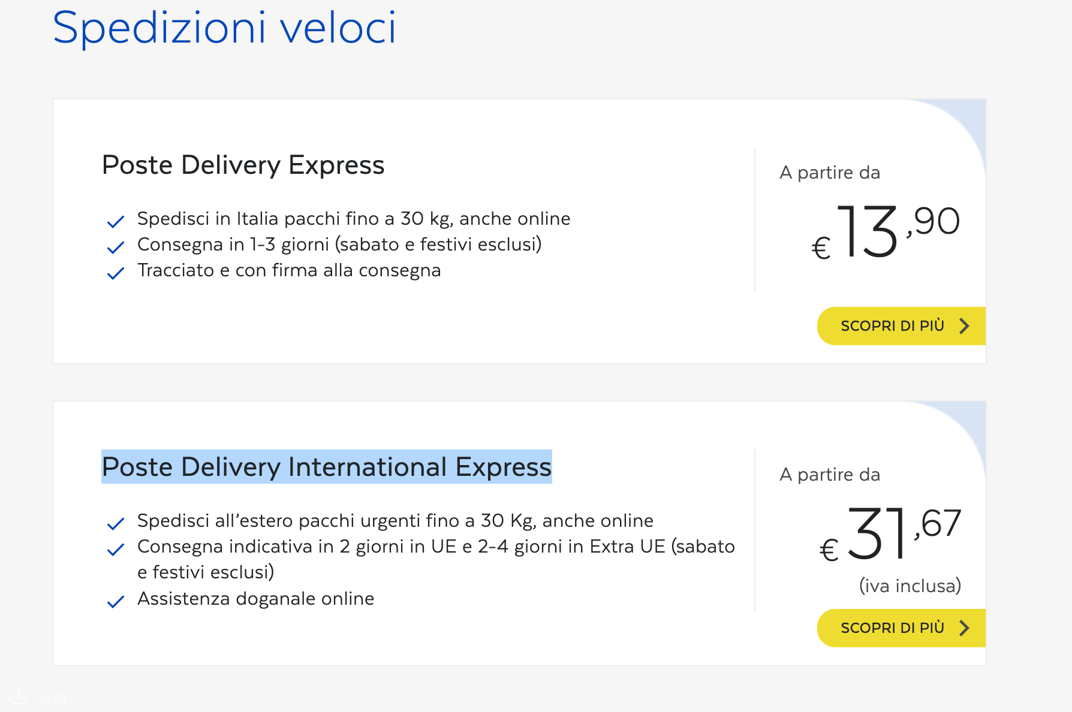The image size is (1072, 712).
Task: Click checkmark beside 'Tracciato e con firma'
Action: (115, 273)
